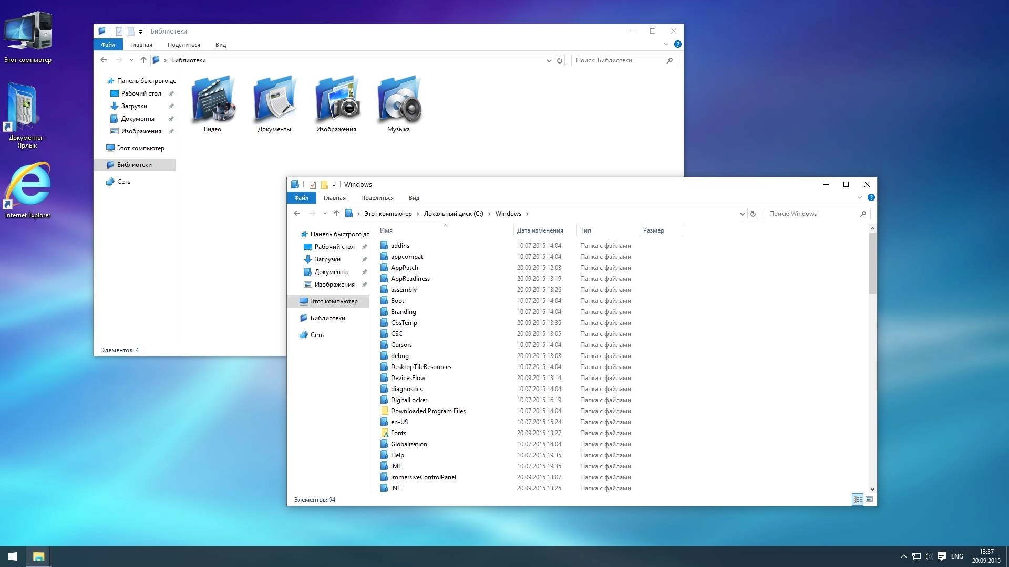Open address history dropdown in Библиотеки window
The image size is (1009, 567).
click(549, 60)
